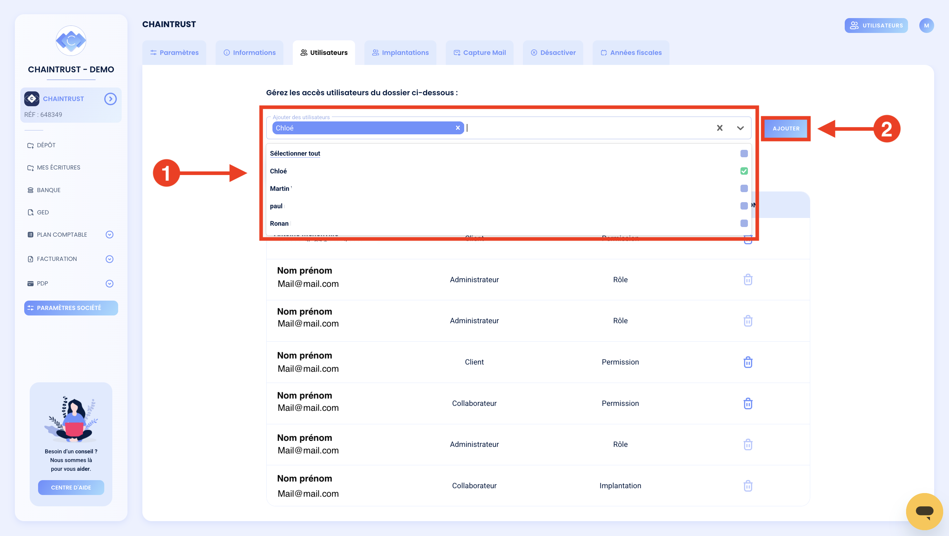Click the Chaintrust logo in sidebar
This screenshot has width=949, height=536.
(x=71, y=41)
